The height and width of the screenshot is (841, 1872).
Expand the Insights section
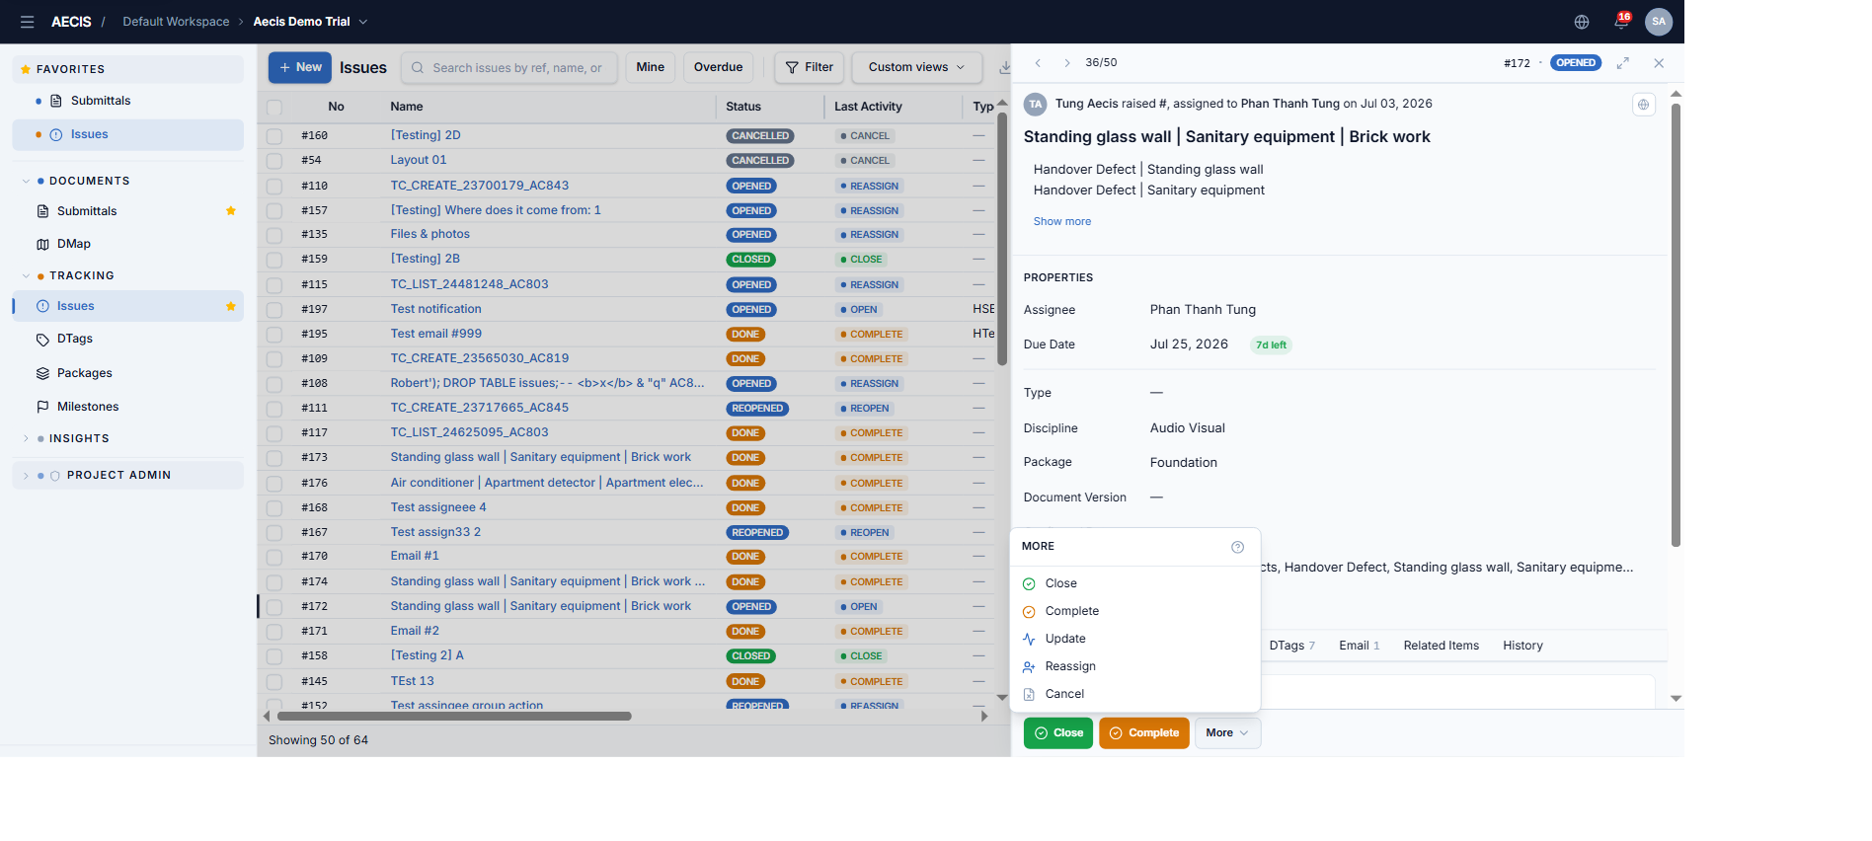(26, 438)
